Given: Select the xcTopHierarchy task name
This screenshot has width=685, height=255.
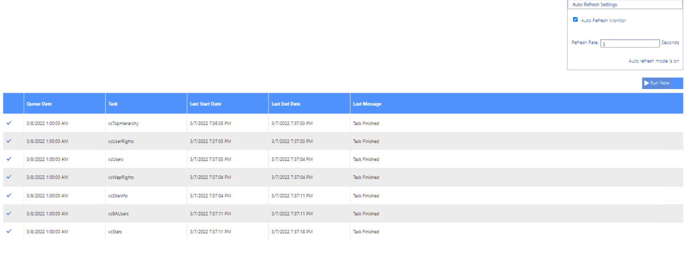Looking at the screenshot, I should pos(123,124).
